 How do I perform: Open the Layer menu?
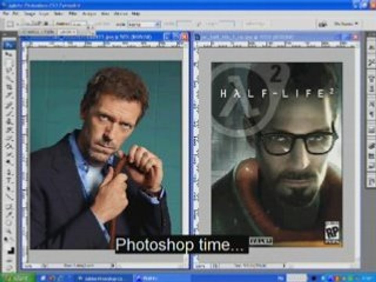coord(44,14)
